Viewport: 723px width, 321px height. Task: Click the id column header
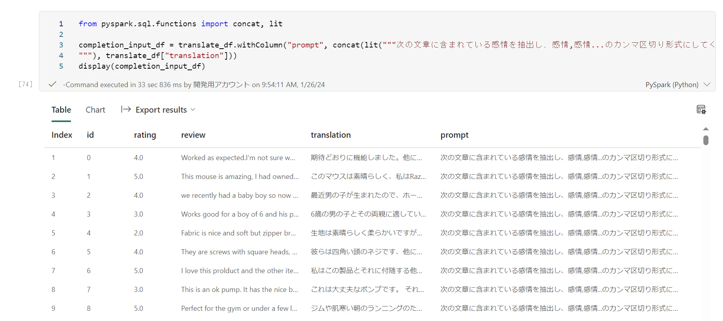pyautogui.click(x=90, y=135)
